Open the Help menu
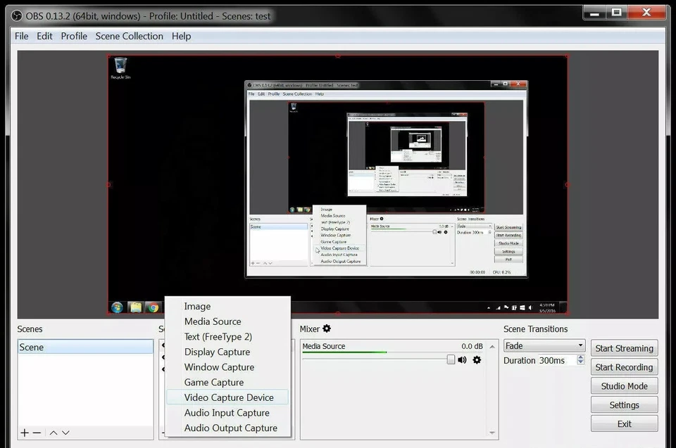The width and height of the screenshot is (676, 448). [x=181, y=36]
